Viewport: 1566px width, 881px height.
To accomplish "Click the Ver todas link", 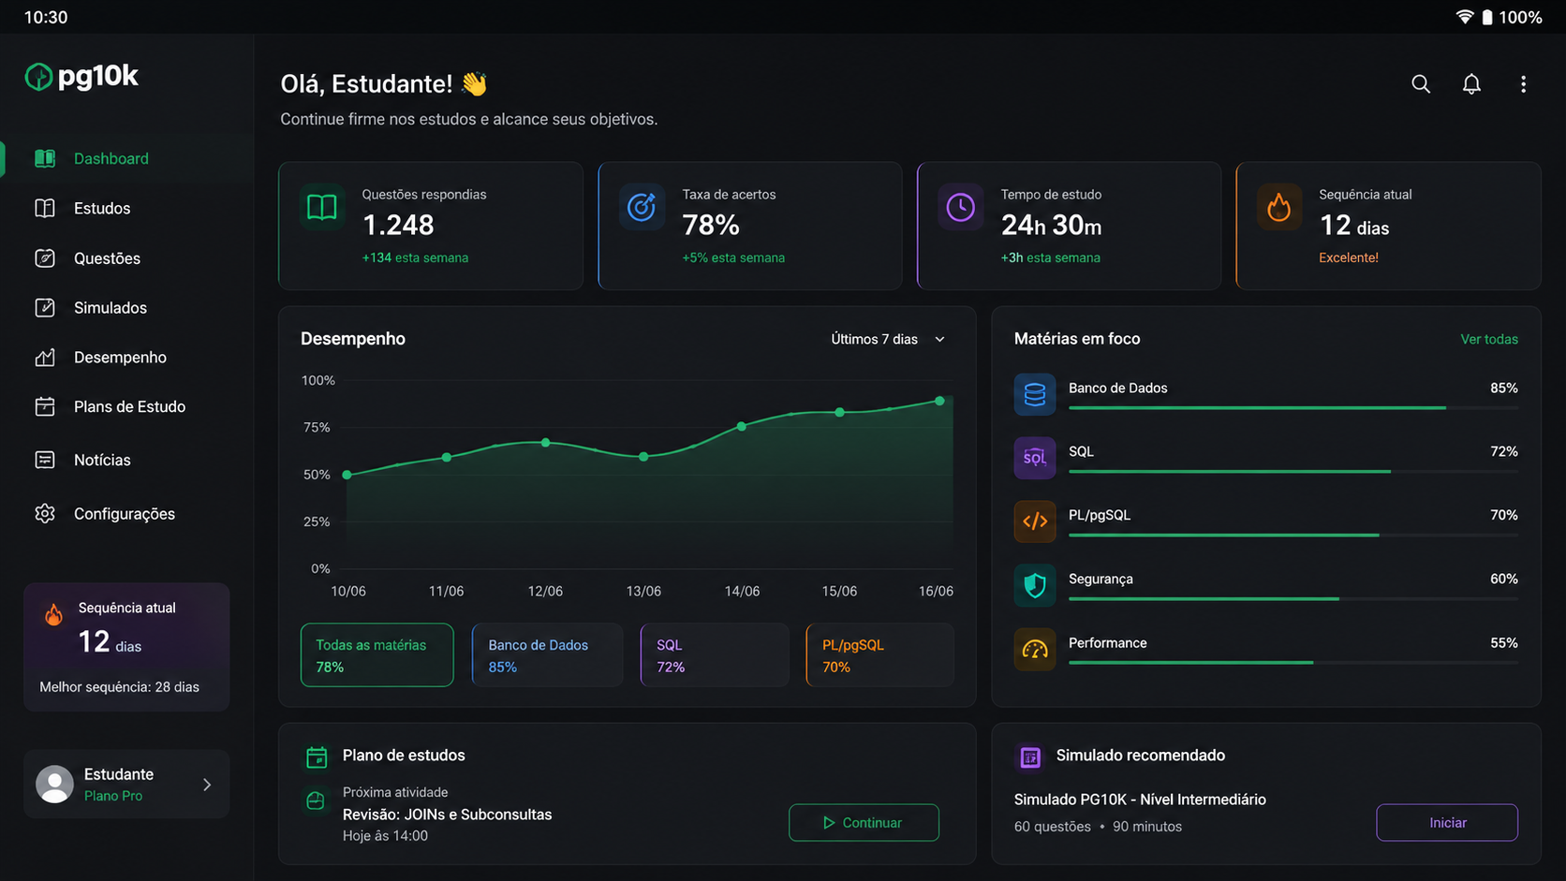I will 1488,339.
